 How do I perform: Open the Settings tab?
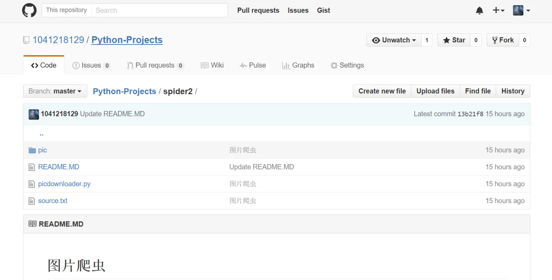(347, 65)
